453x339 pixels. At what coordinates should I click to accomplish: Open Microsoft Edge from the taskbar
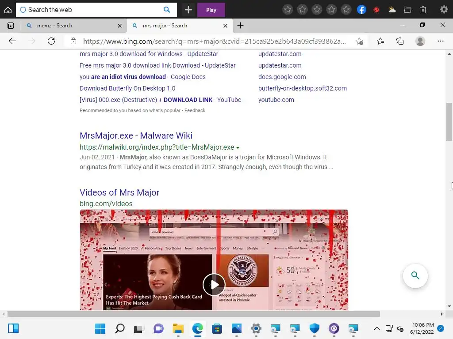coord(198,328)
